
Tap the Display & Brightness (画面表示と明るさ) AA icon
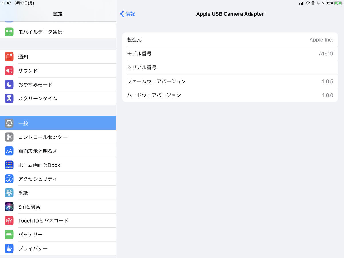click(9, 151)
